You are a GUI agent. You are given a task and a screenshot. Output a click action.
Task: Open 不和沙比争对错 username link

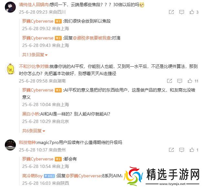click(x=34, y=66)
